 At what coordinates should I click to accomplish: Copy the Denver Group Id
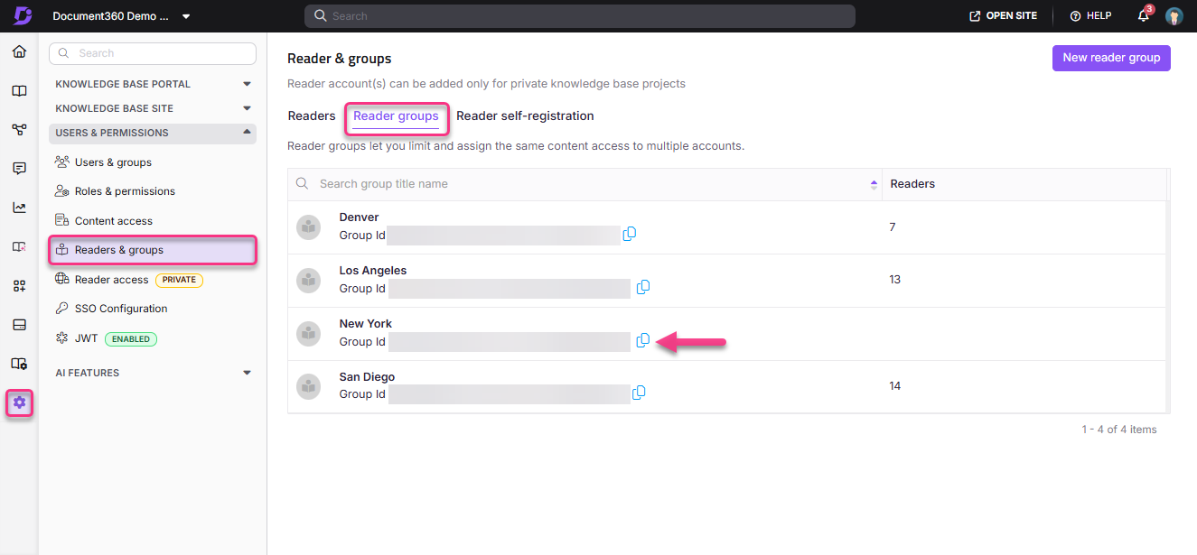click(630, 234)
